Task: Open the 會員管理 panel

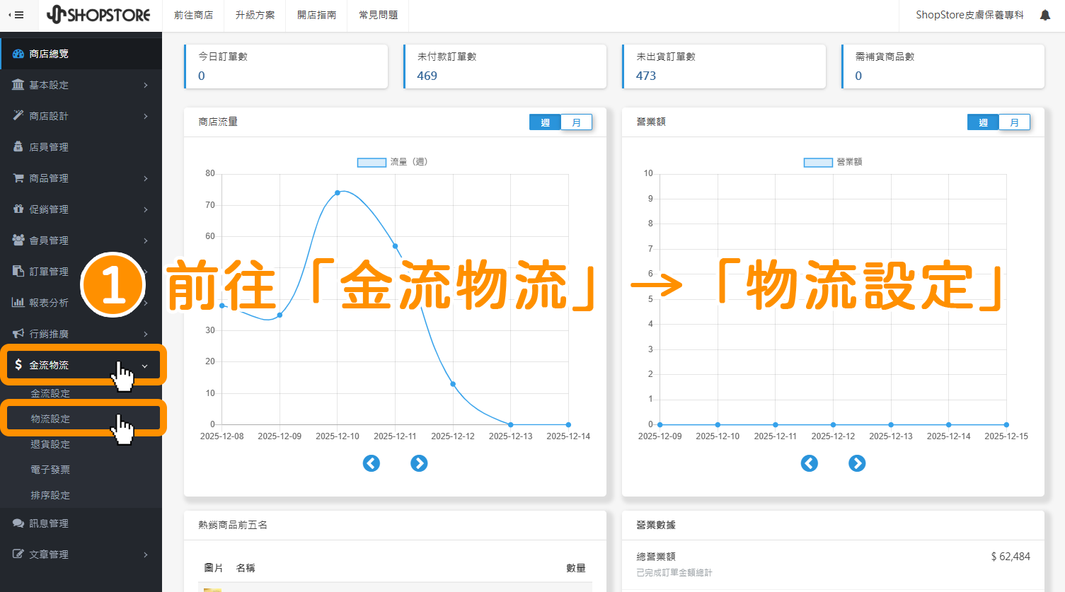Action: tap(48, 240)
